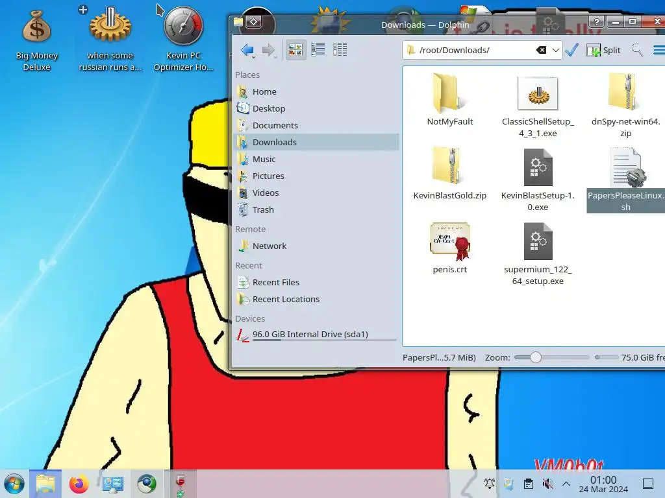665x498 pixels.
Task: Select the 96.0 GiB Internal Drive (sda1)
Action: (317, 335)
